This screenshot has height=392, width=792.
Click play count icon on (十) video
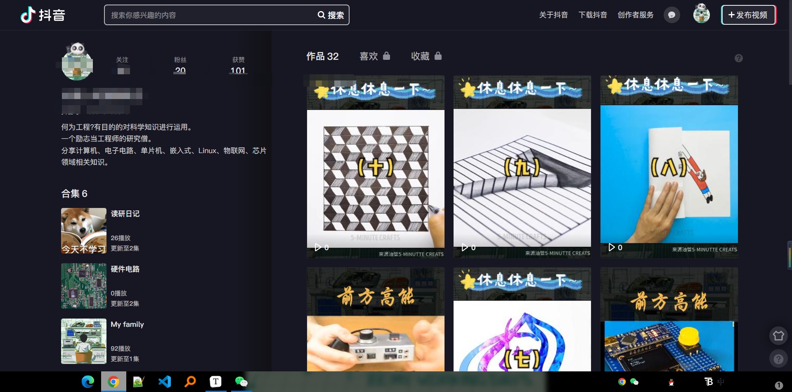pyautogui.click(x=318, y=247)
